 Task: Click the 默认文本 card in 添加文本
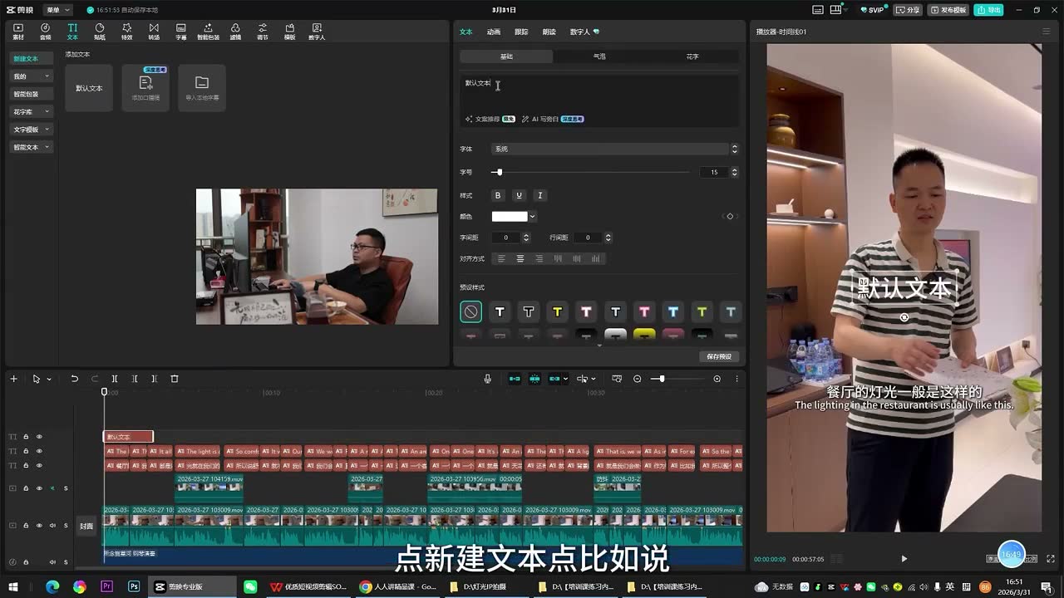(89, 88)
